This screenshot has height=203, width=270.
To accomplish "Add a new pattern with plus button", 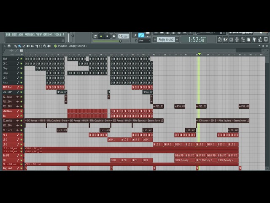I will coord(177,39).
